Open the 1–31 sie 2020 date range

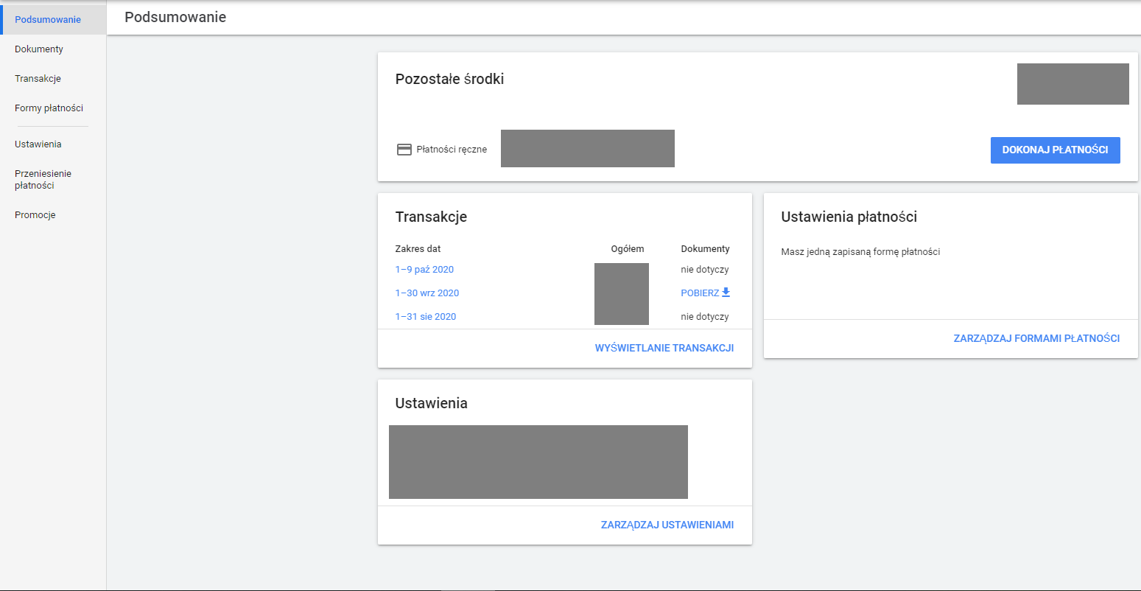(426, 317)
